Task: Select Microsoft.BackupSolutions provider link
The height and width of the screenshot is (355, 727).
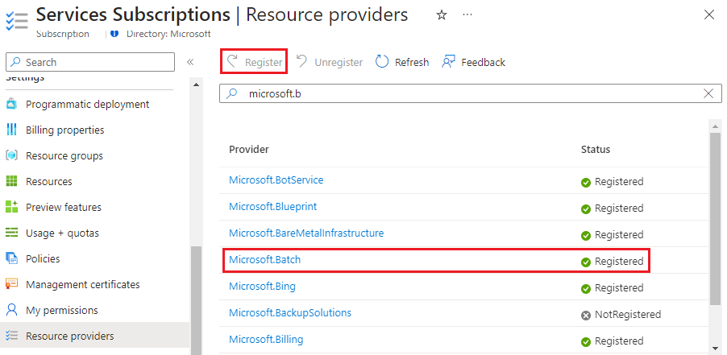Action: (289, 312)
